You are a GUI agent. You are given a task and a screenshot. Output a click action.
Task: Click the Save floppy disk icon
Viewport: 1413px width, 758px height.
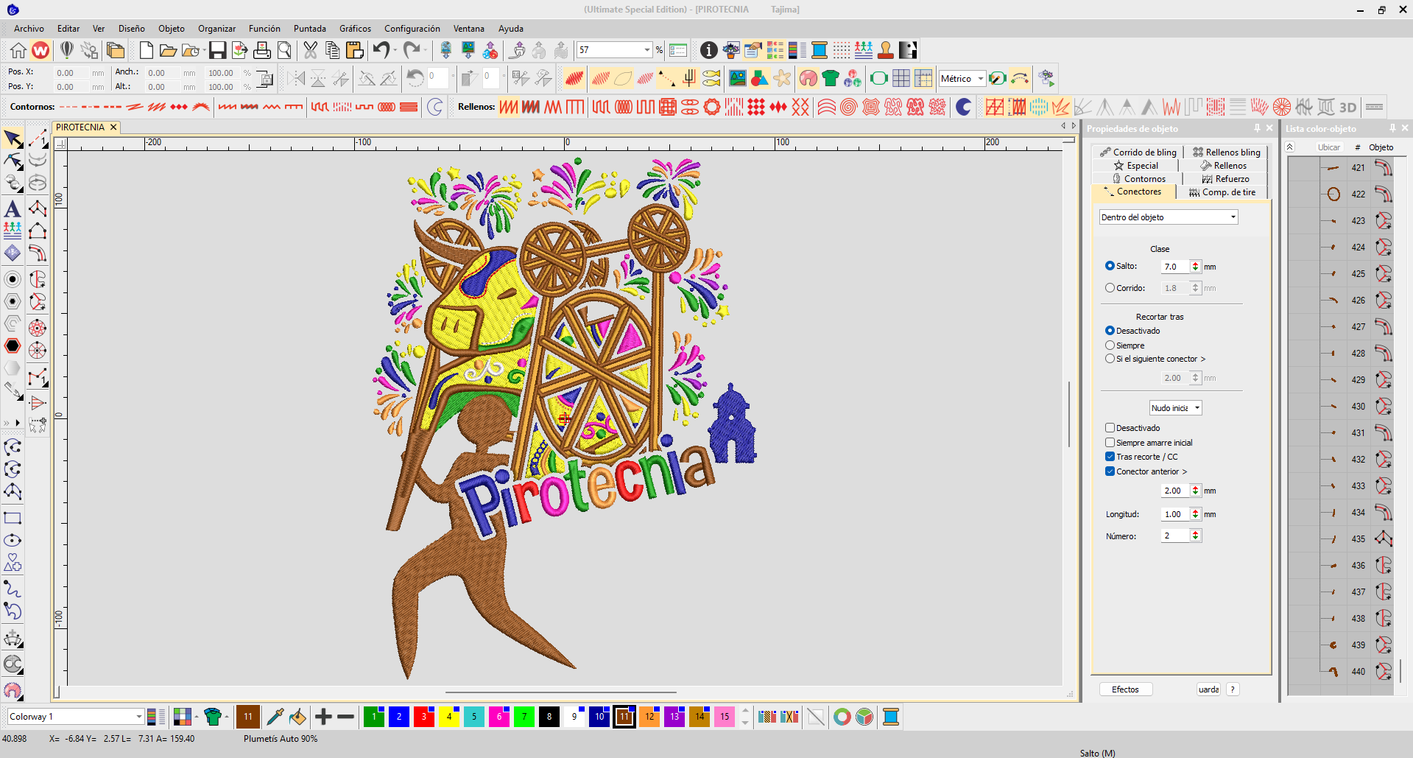tap(217, 50)
